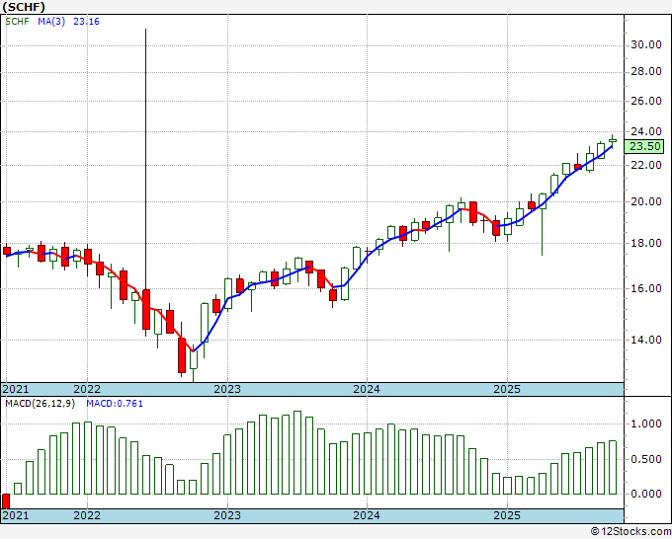Click the 2024 label on price timeline

click(367, 389)
